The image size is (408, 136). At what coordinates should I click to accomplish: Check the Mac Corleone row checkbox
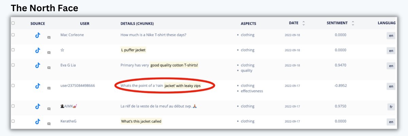tap(13, 35)
